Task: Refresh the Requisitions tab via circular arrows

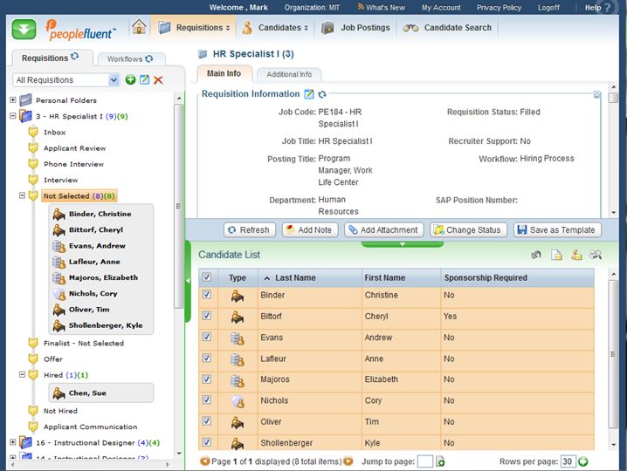Action: 74,58
